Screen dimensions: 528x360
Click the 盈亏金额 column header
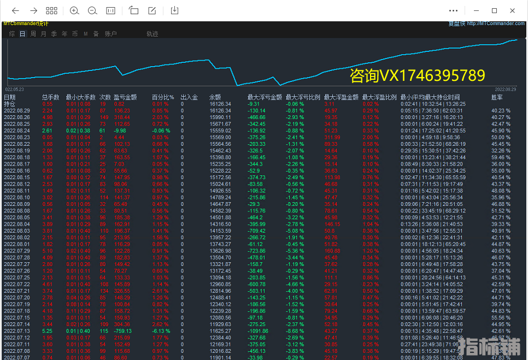coord(125,97)
